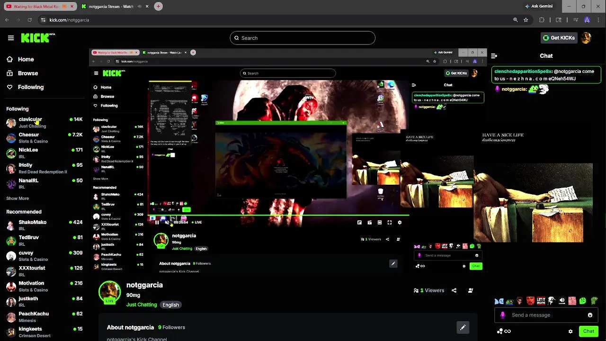The image size is (606, 341).
Task: Open cuvey's Slots & Casino channel
Action: [x=45, y=256]
